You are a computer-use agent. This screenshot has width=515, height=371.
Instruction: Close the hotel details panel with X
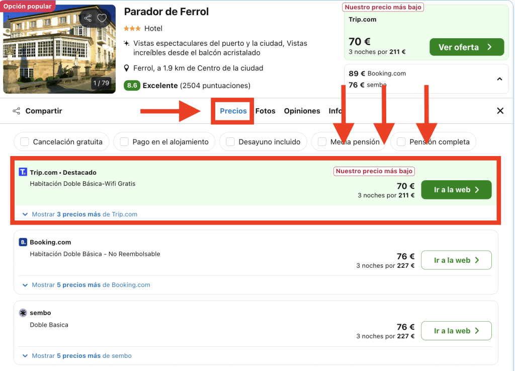click(500, 111)
